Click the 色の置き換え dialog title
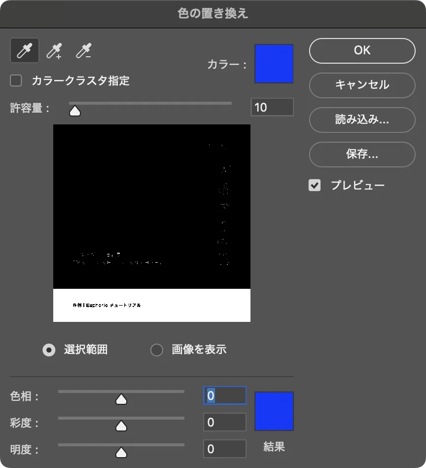 [213, 13]
